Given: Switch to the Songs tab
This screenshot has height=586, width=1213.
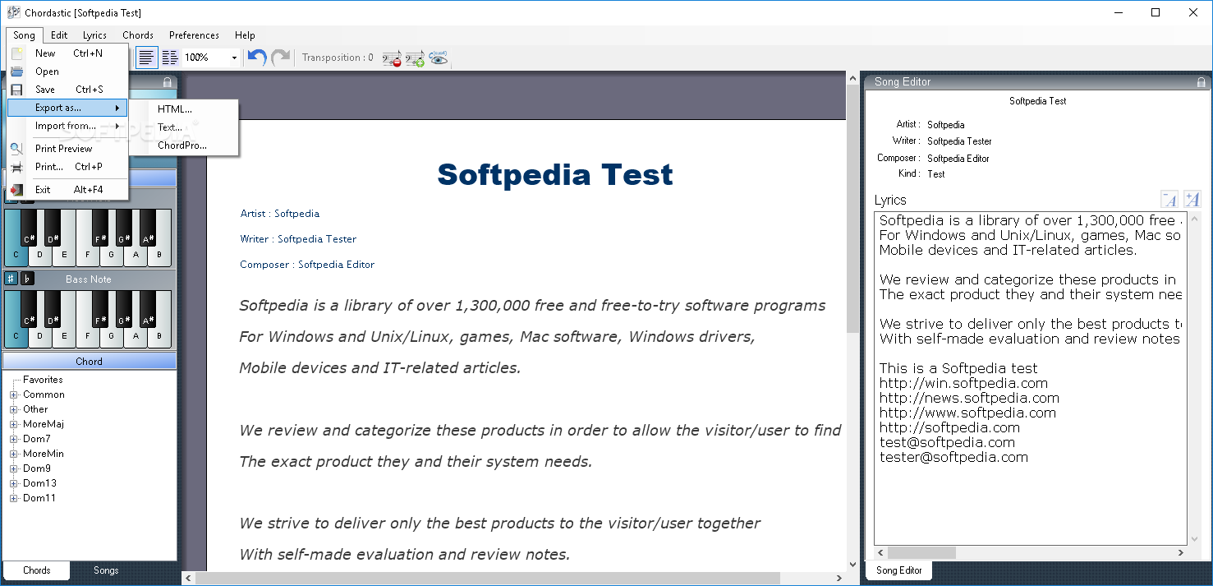Looking at the screenshot, I should coord(106,570).
